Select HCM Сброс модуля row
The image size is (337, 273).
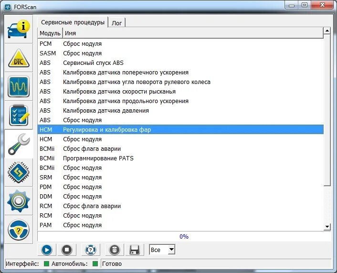(180, 139)
